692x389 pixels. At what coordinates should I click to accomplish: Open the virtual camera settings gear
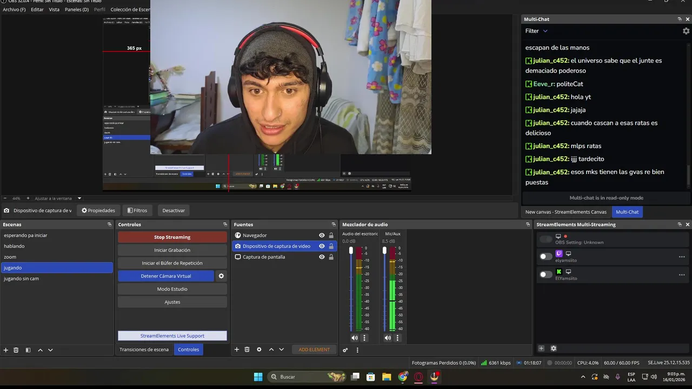click(221, 276)
